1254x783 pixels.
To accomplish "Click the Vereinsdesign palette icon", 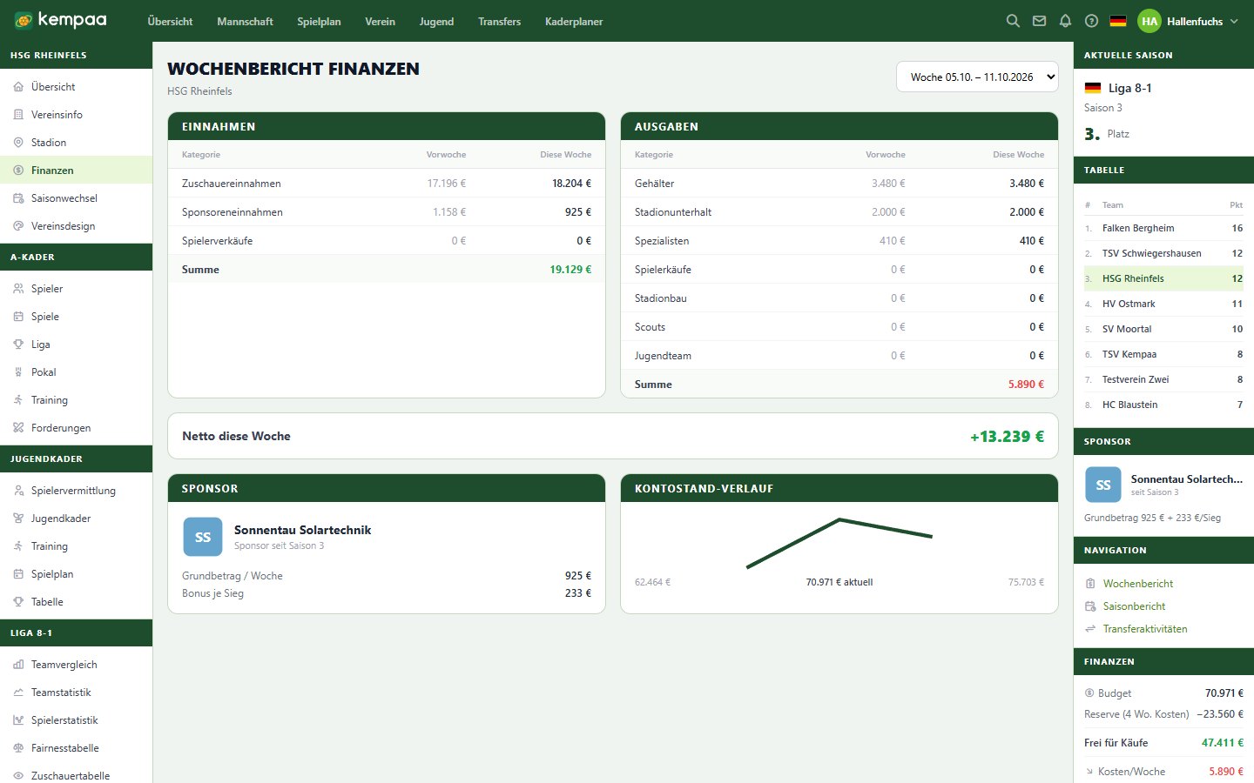I will point(18,226).
